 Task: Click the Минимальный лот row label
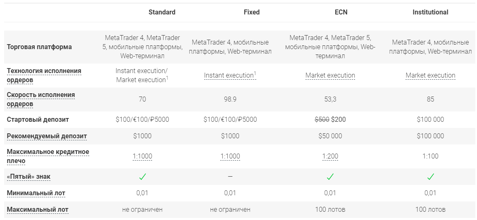click(36, 193)
